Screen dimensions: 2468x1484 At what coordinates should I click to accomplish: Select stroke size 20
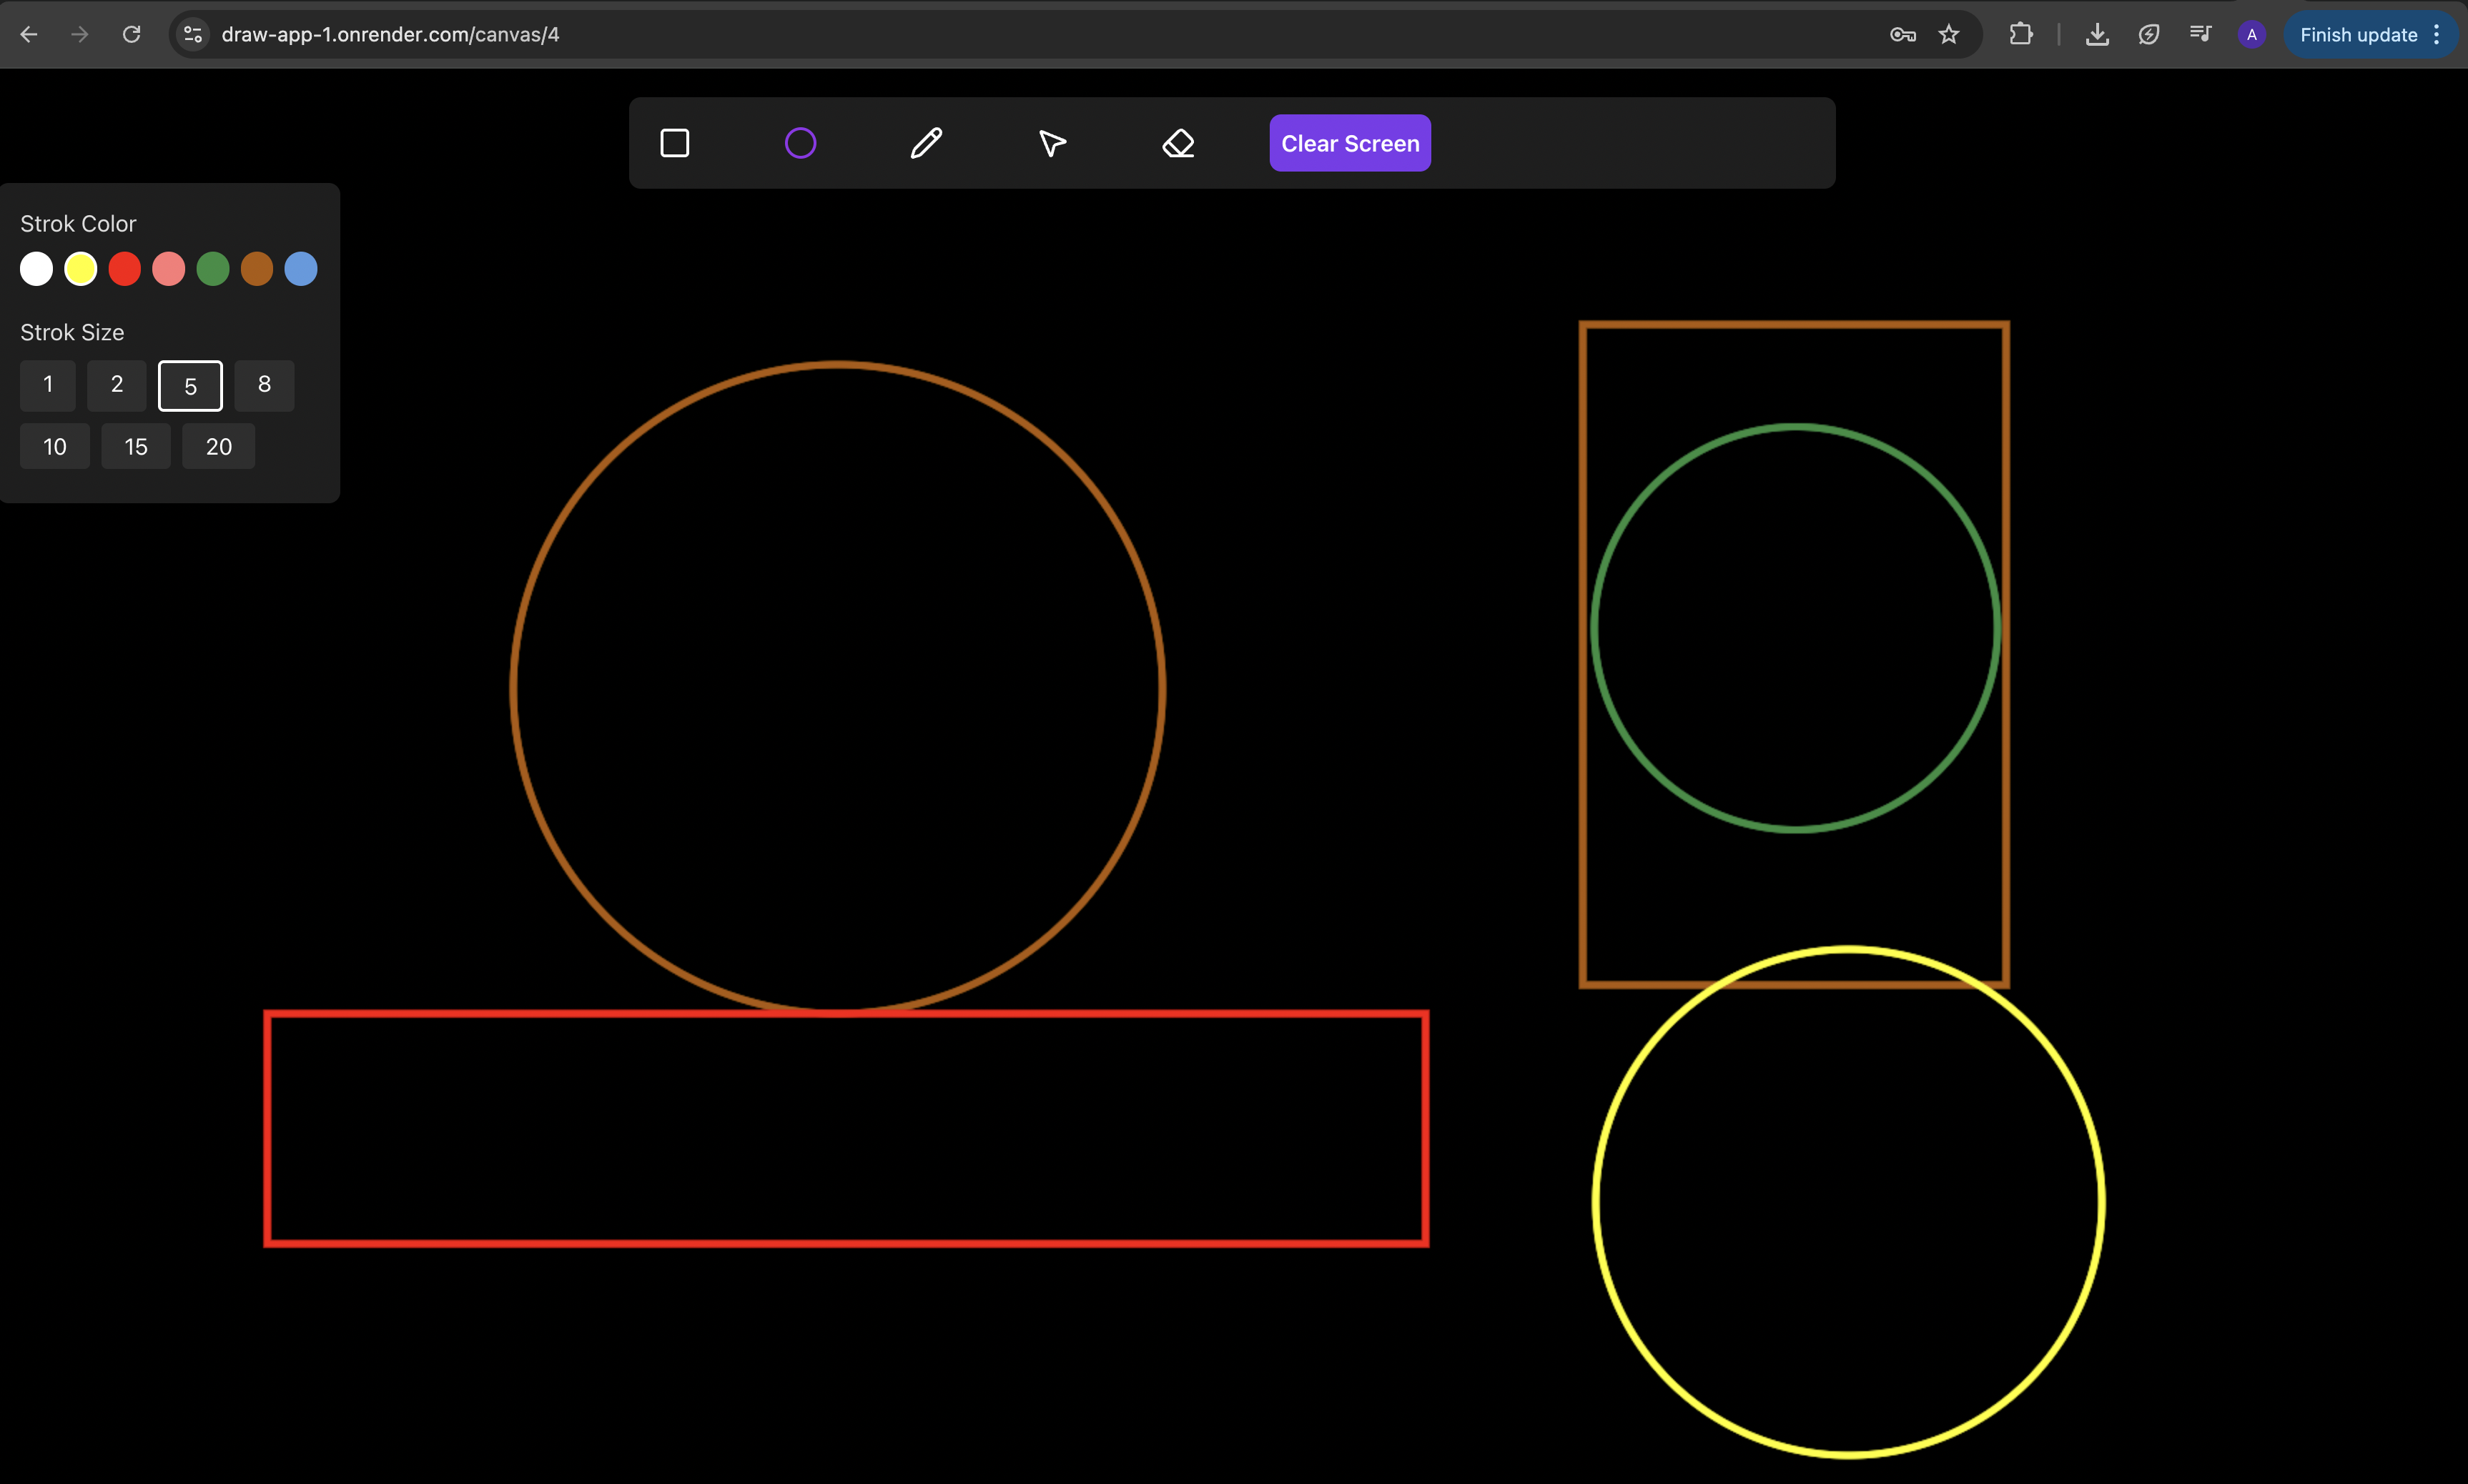pyautogui.click(x=218, y=446)
